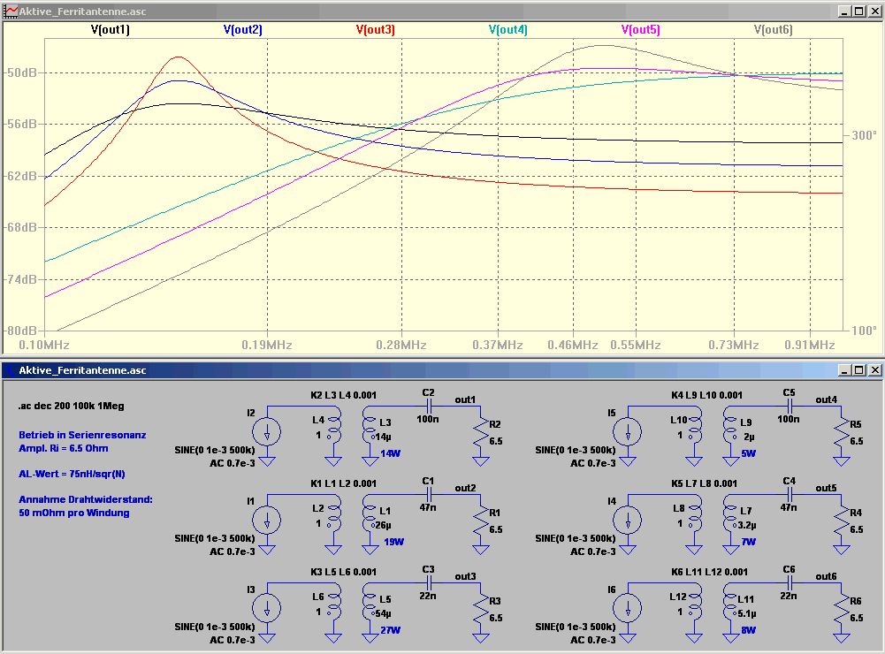Close the plot window
The image size is (885, 654).
click(874, 11)
